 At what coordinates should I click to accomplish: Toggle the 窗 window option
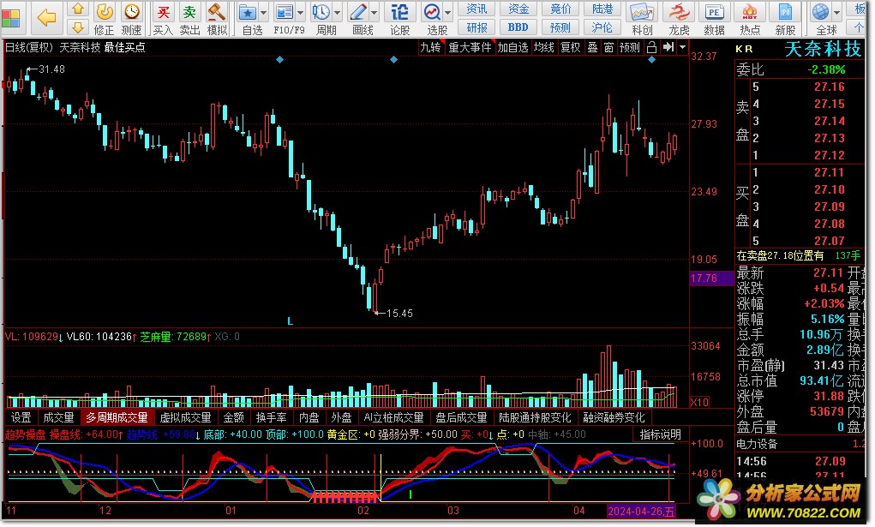coord(608,47)
